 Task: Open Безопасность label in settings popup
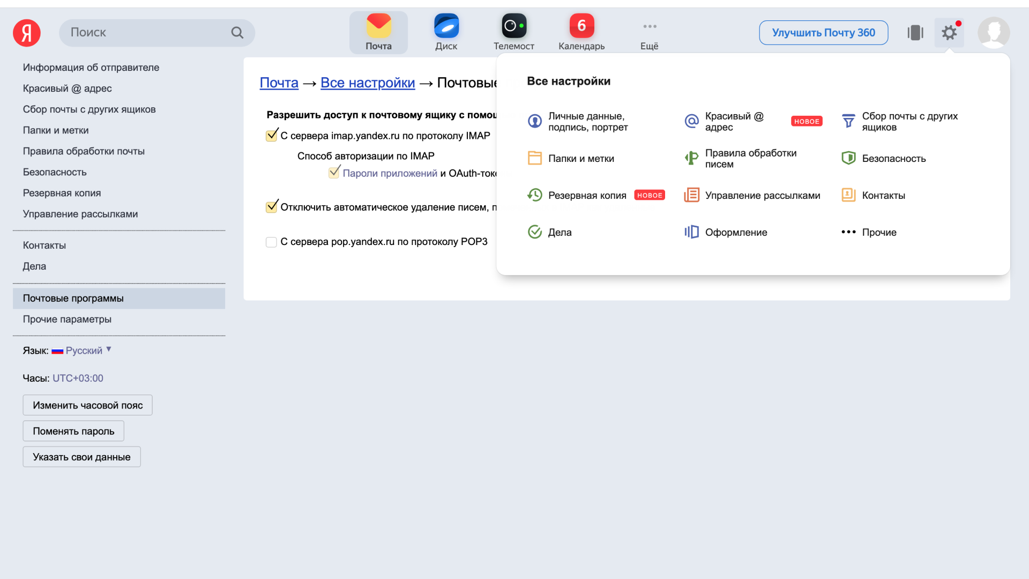pos(894,159)
